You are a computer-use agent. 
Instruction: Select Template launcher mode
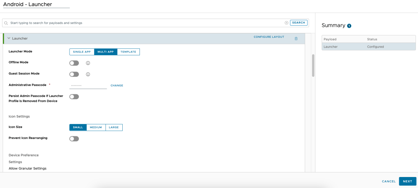click(x=128, y=52)
